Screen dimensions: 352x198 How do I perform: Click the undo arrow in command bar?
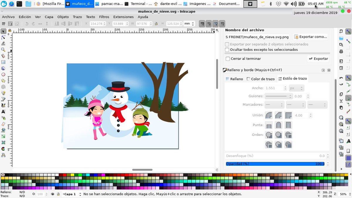[341, 78]
